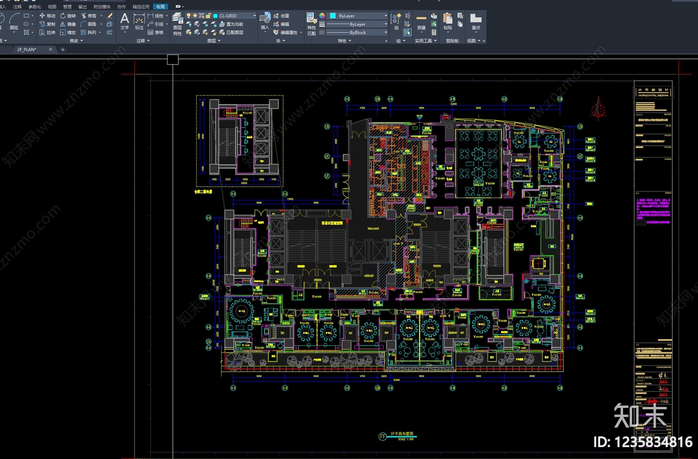Open the 管理 ribbon tab
Viewport: 698px width, 459px height.
tap(67, 7)
